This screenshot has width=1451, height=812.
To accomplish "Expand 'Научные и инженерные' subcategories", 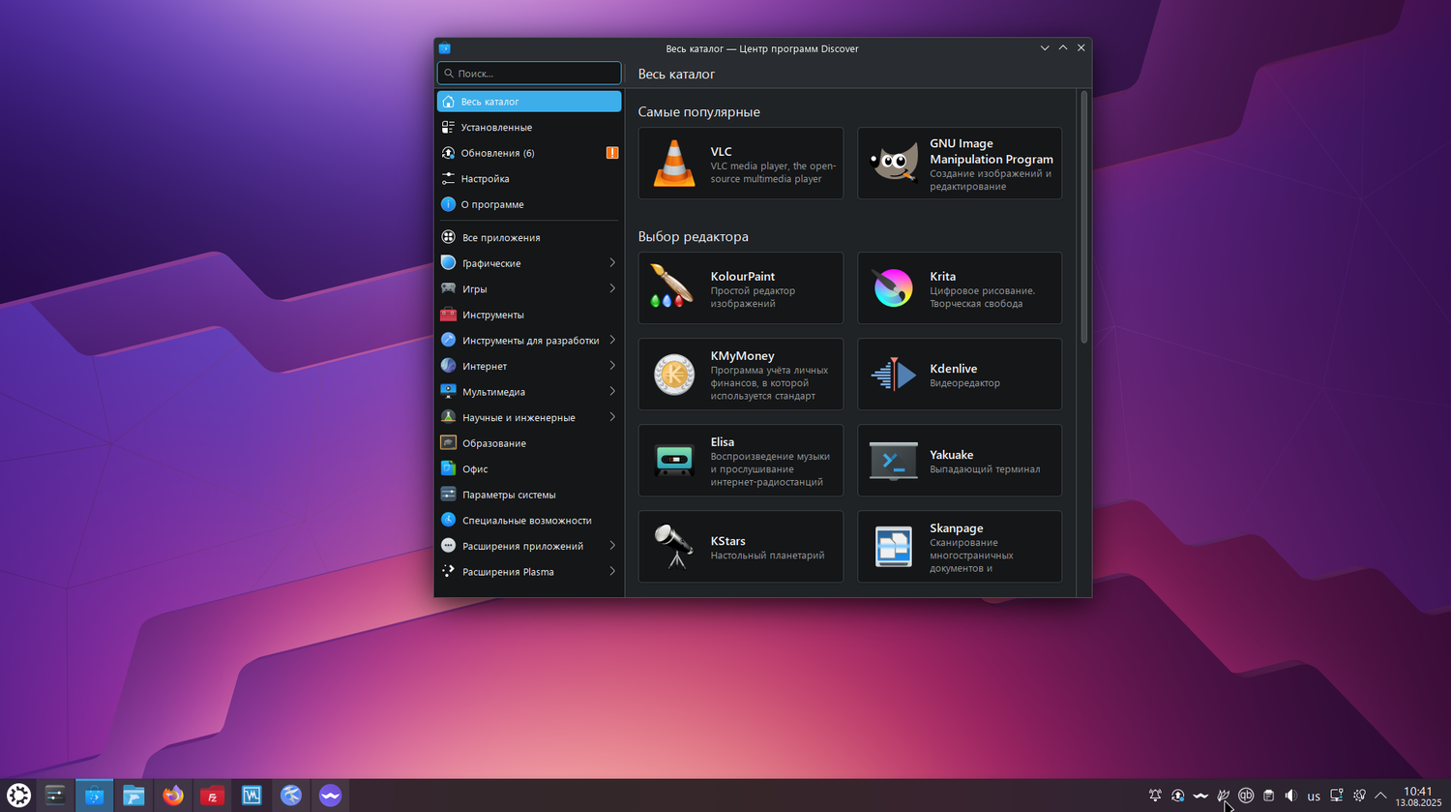I will (612, 417).
